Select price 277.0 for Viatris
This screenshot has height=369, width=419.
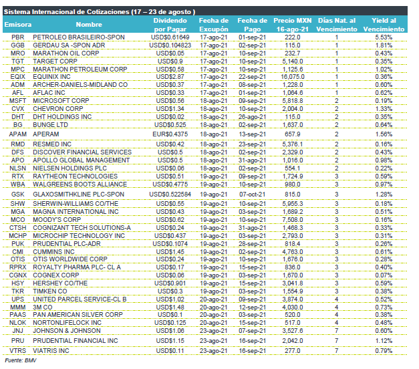(x=293, y=351)
